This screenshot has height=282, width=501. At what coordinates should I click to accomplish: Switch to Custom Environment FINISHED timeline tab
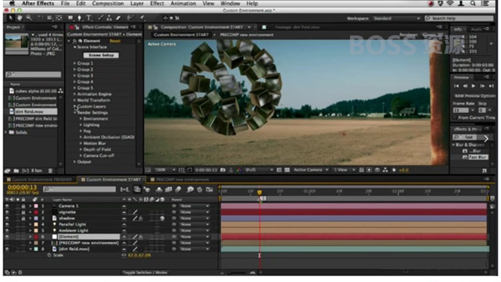[41, 180]
